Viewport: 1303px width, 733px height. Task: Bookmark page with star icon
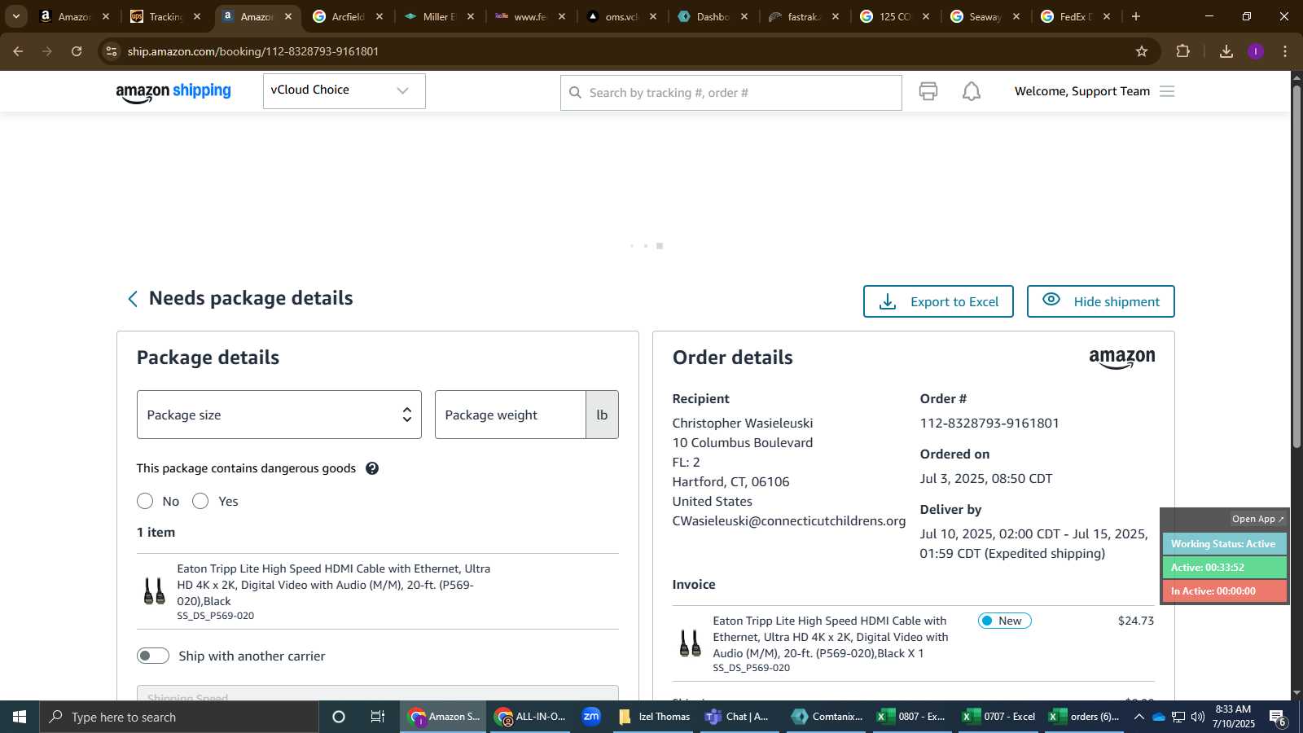1142,51
